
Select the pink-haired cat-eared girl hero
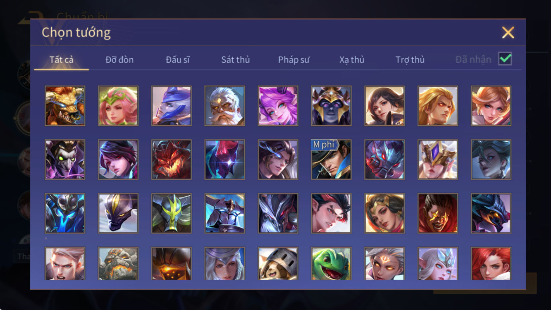coord(278,106)
